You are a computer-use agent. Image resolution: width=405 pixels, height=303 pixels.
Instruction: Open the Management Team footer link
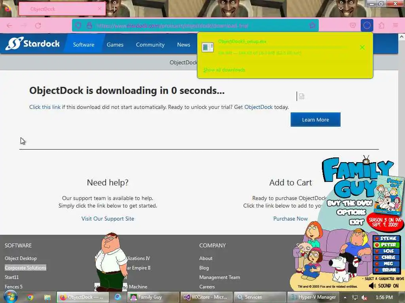(x=220, y=277)
